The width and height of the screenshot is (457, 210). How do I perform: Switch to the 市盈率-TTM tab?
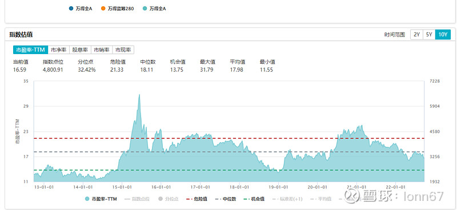click(30, 50)
